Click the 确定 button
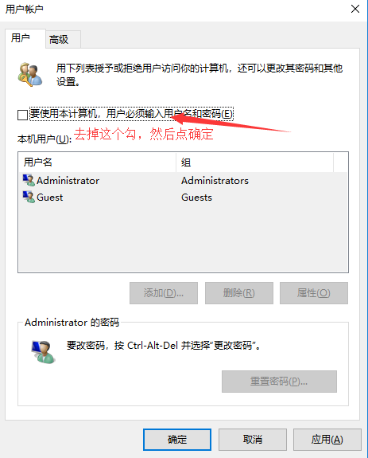 pos(177,440)
